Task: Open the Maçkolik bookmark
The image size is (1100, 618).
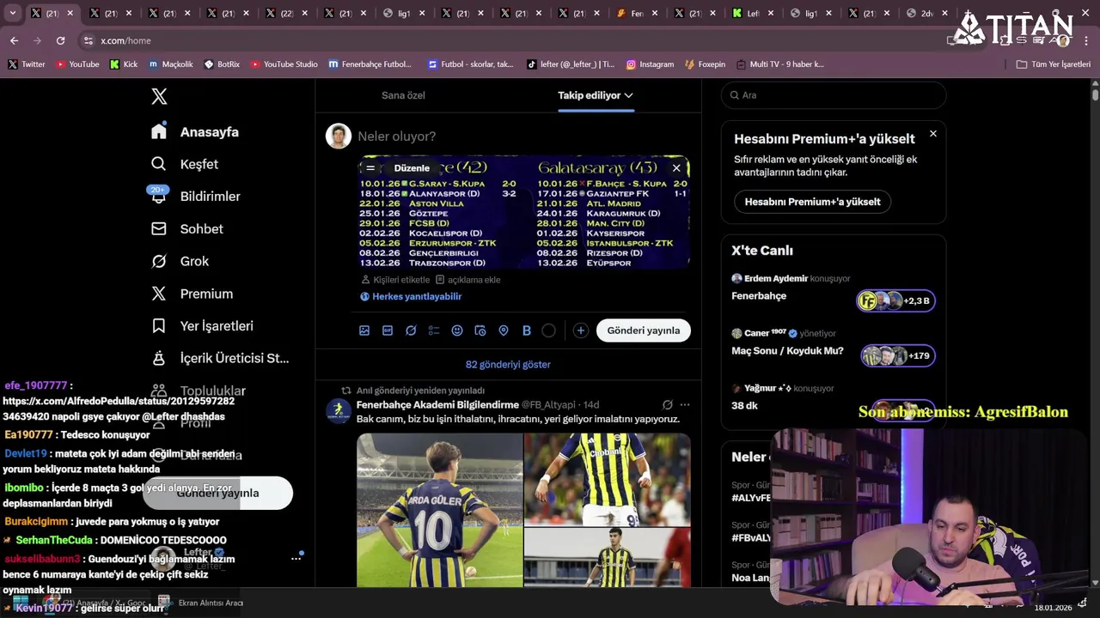Action: coord(170,64)
